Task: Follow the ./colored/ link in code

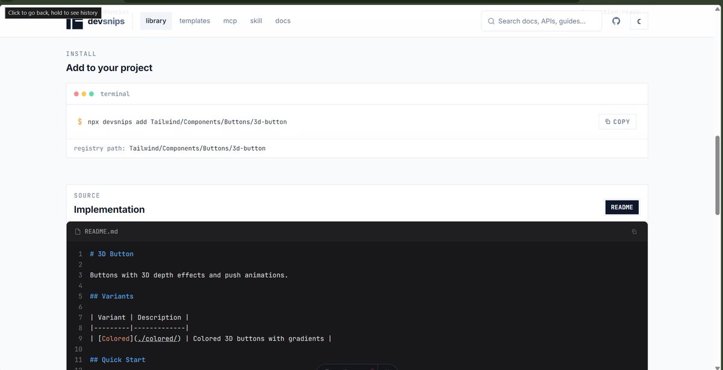Action: (157, 339)
